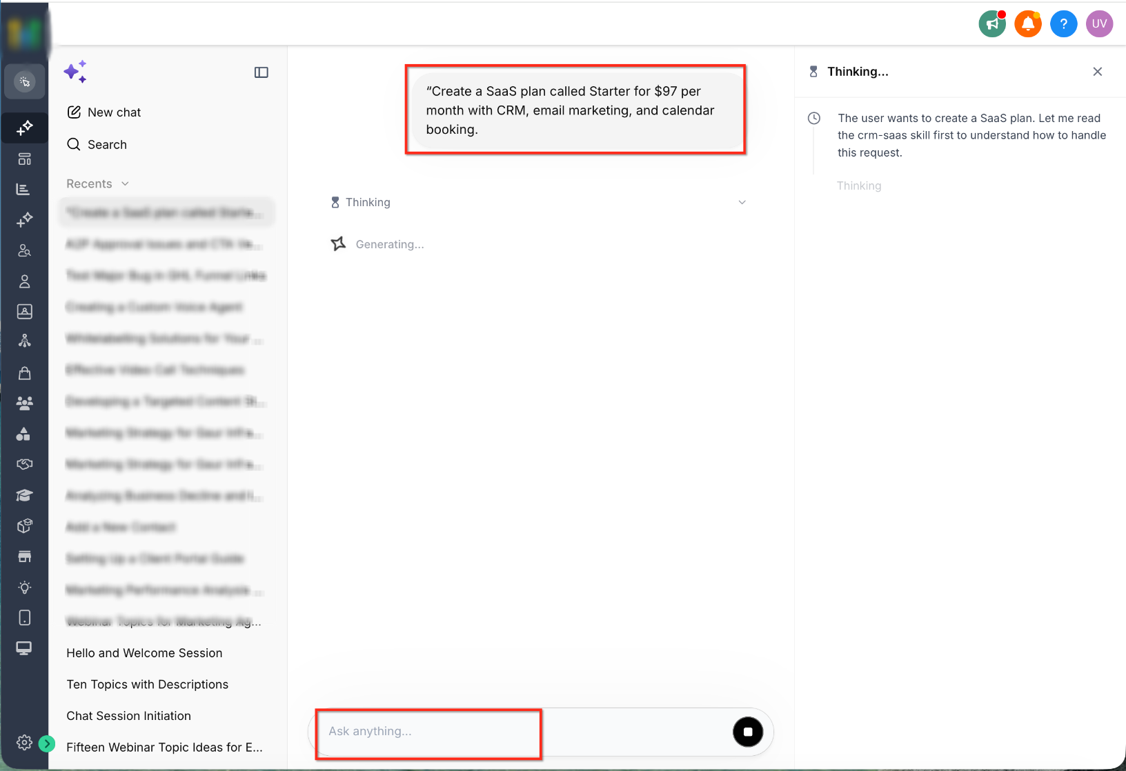Click the clock icon in Thinking panel
The width and height of the screenshot is (1126, 771).
814,119
